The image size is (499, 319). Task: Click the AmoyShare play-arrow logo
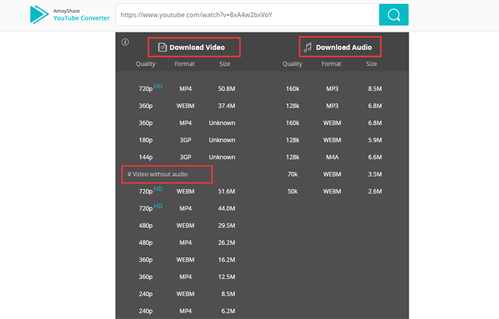pos(39,15)
